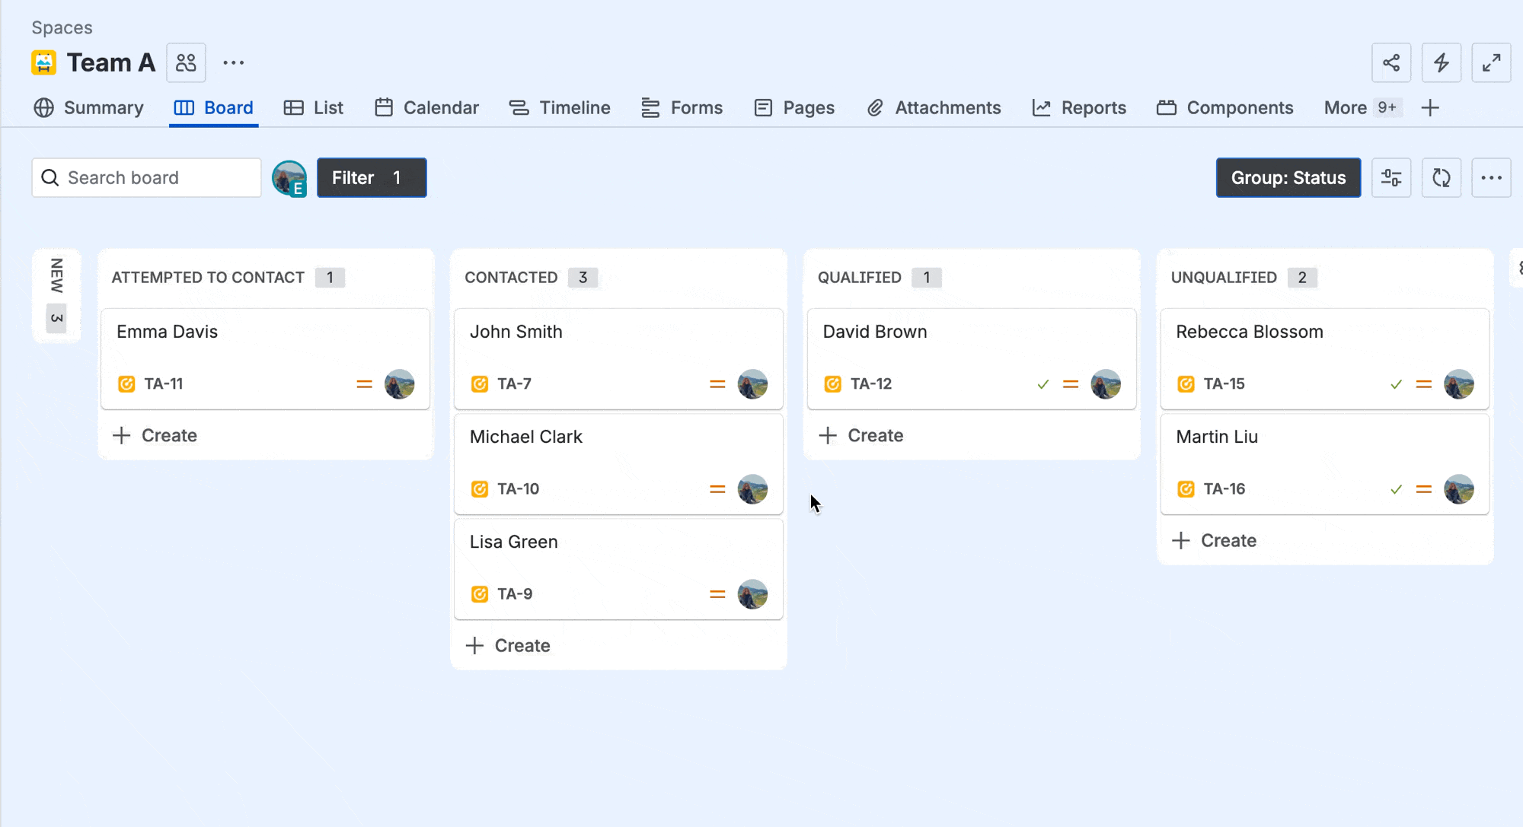Add a new tab with the plus icon
Image resolution: width=1523 pixels, height=827 pixels.
[x=1430, y=108]
